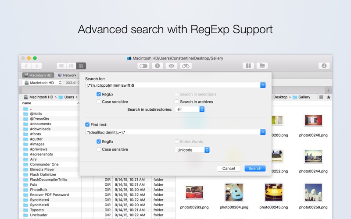
Task: Click the share/network computer toolbar icon
Action: tap(262, 66)
